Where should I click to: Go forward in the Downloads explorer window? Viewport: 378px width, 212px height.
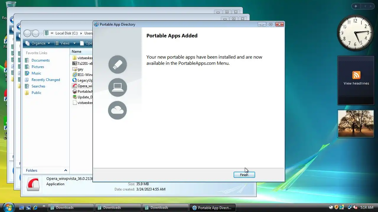[x=35, y=33]
